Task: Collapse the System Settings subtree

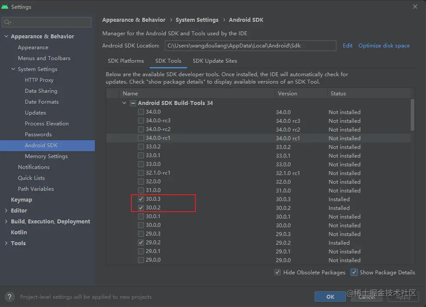Action: point(13,69)
